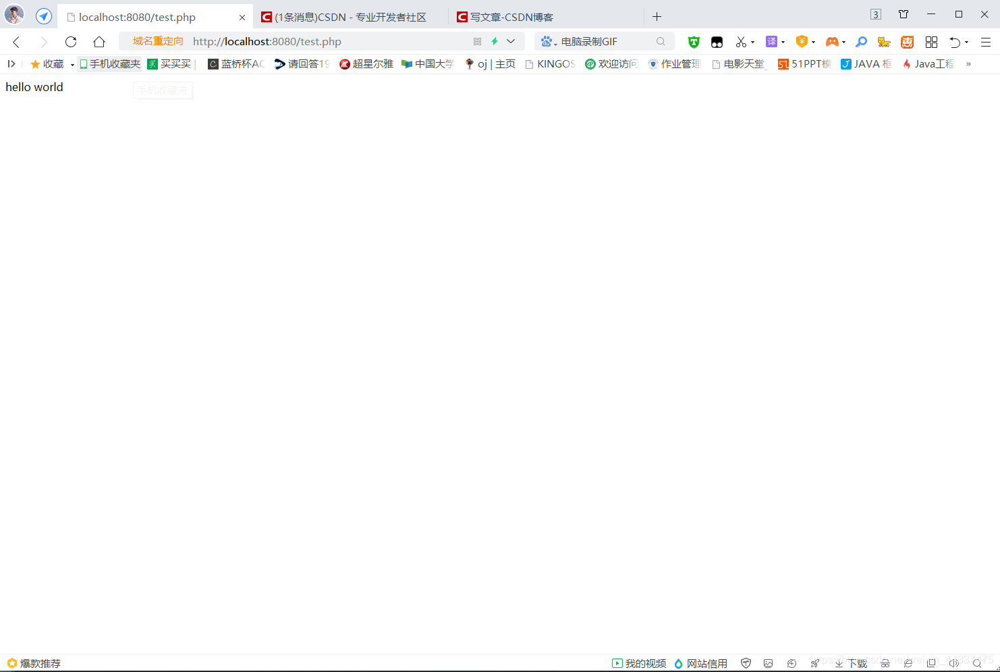This screenshot has height=672, width=1000.
Task: Open the apps grid icon in toolbar
Action: (x=931, y=42)
